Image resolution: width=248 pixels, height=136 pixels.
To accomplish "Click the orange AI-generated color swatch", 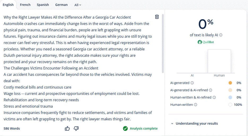I will point(230,83).
